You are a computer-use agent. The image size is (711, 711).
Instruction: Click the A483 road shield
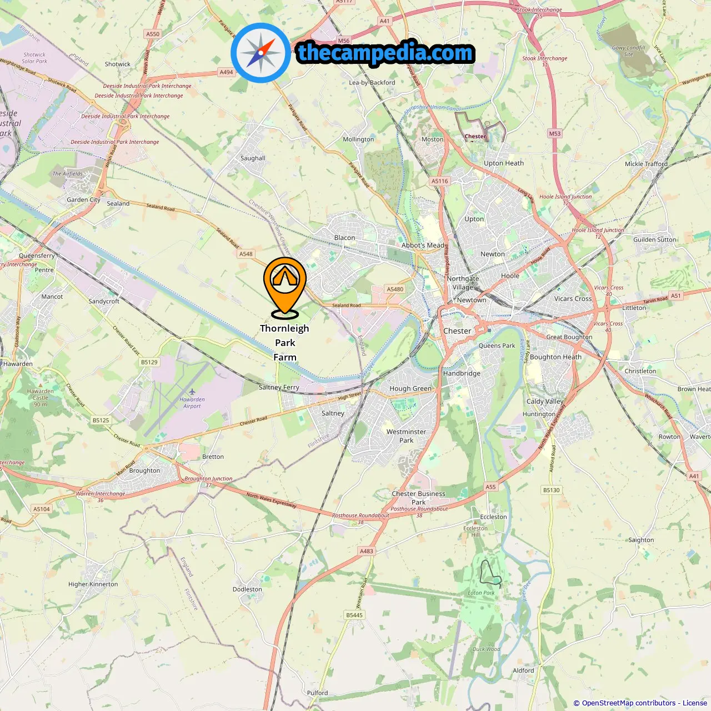click(x=367, y=551)
